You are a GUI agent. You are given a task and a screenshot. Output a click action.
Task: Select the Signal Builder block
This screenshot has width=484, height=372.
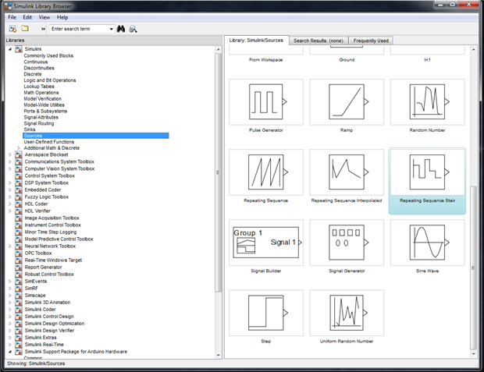coord(265,243)
